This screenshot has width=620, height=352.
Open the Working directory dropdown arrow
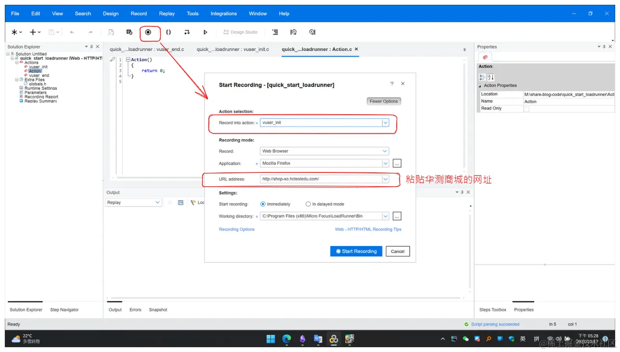pos(385,217)
